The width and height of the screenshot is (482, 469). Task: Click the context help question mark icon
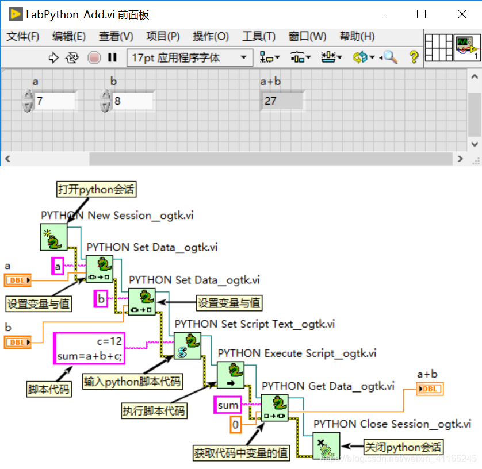(x=414, y=57)
